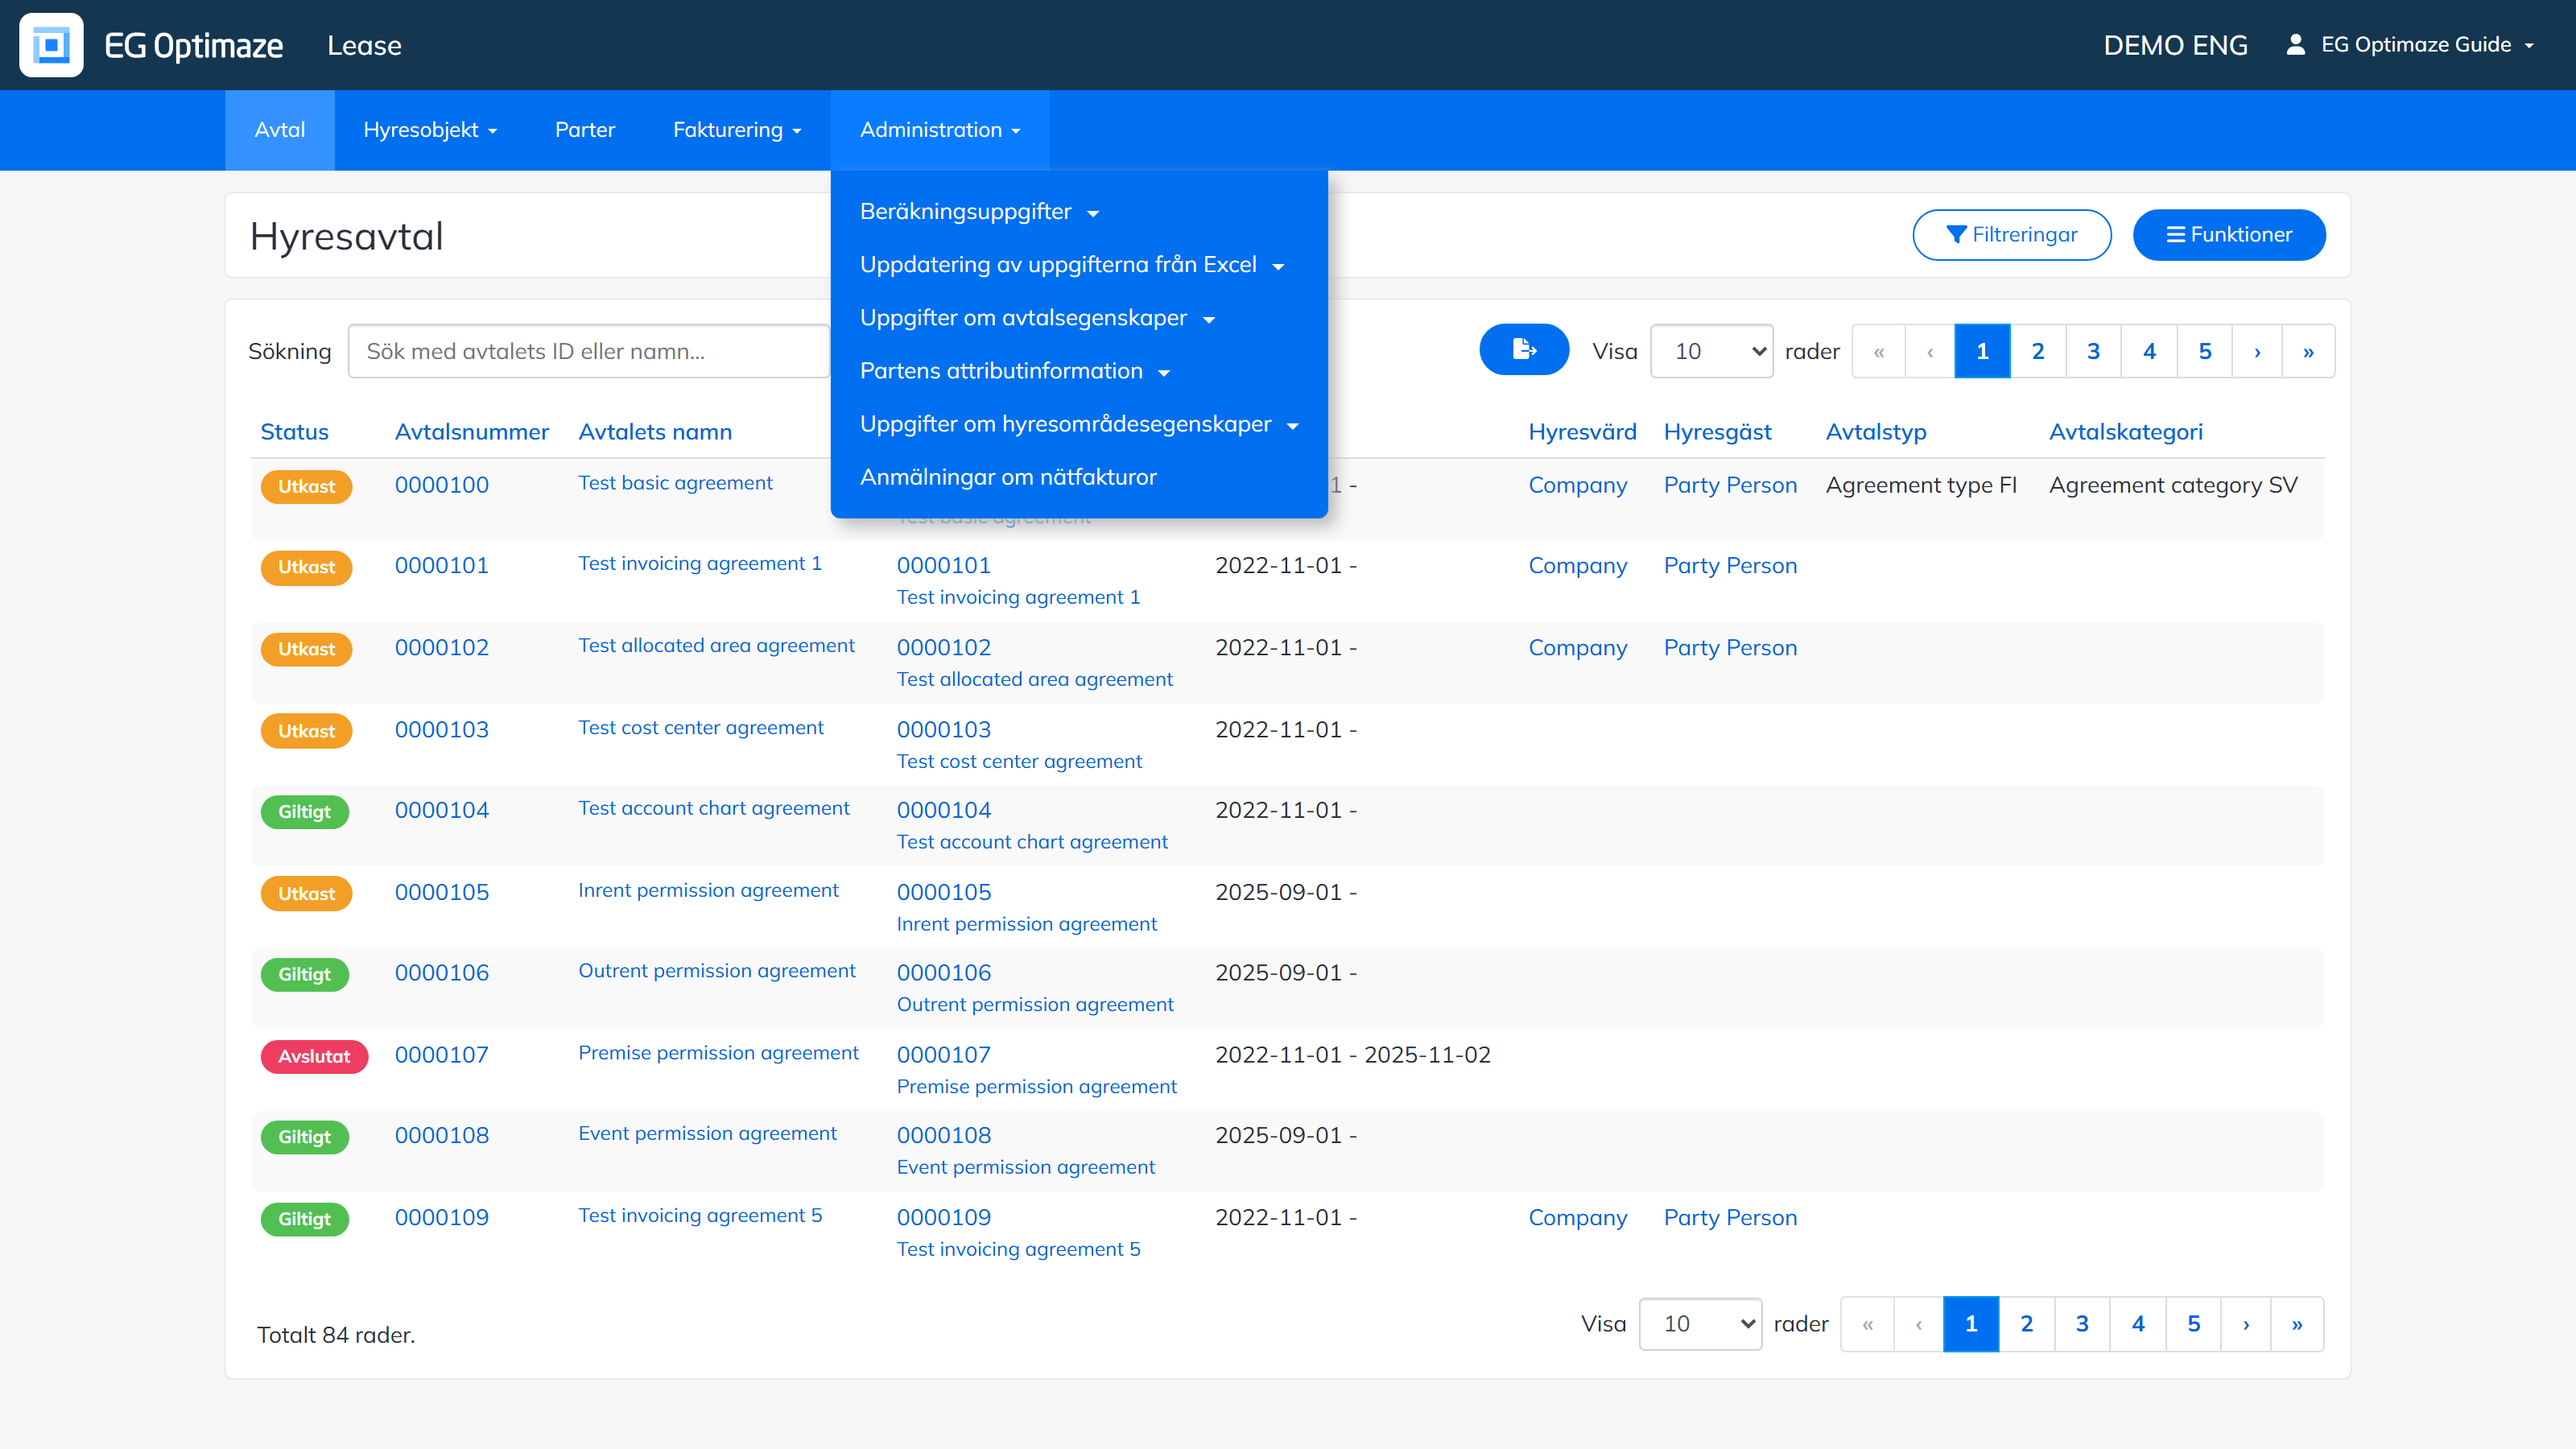Open agreement number 0000102 in Avtalsnummer column
The image size is (2576, 1449).
click(x=442, y=648)
